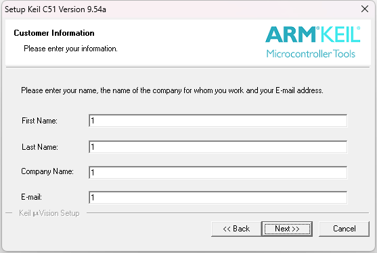Click the KEIL wordmark in the logo
Viewport: 377px width, 253px height.
point(339,34)
